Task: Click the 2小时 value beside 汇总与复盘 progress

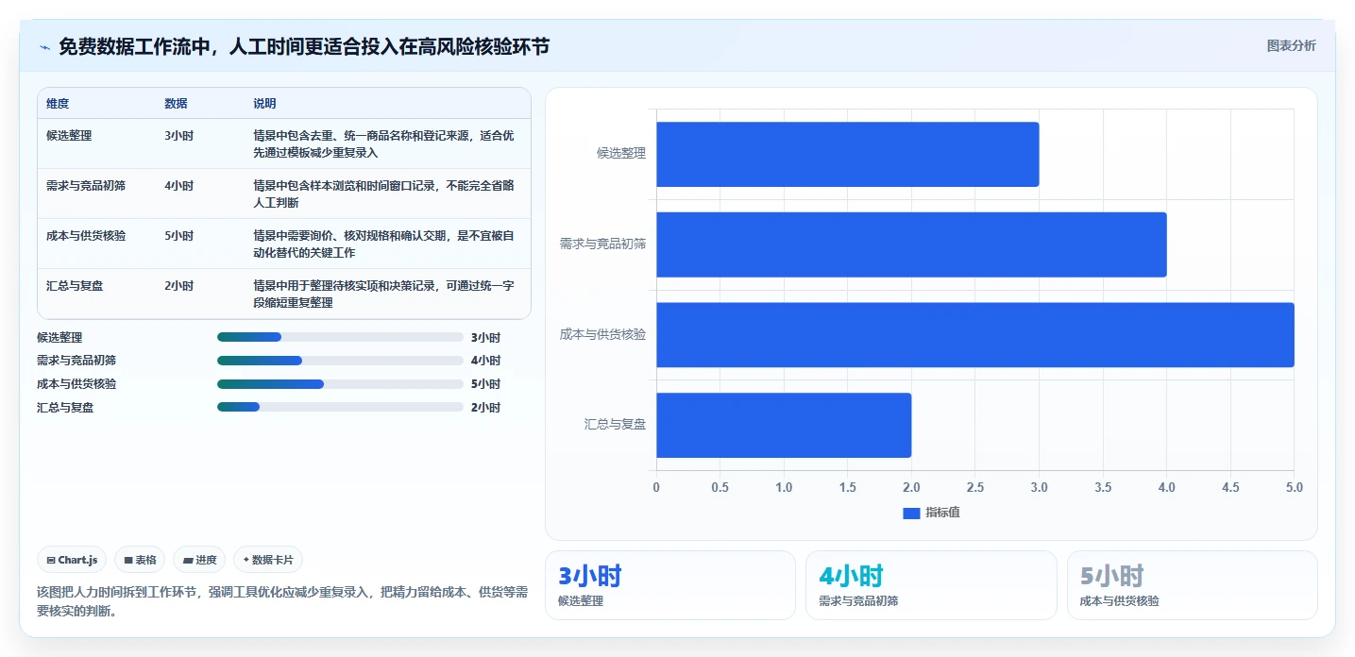Action: [485, 408]
